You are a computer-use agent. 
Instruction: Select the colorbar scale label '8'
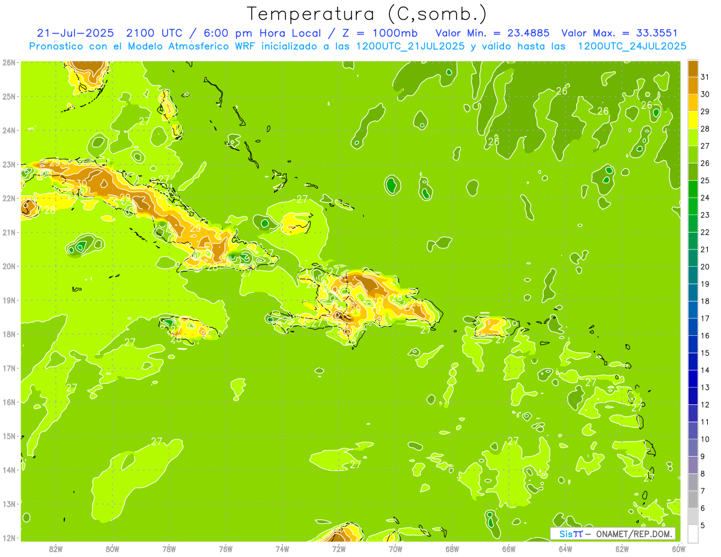(703, 473)
